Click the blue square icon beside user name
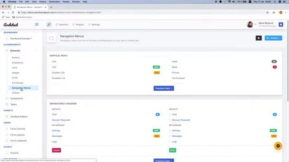Screen dimensions: 289x162 (281, 24)
